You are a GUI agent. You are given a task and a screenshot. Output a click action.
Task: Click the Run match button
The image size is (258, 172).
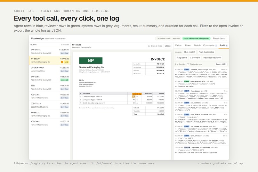coord(190,52)
